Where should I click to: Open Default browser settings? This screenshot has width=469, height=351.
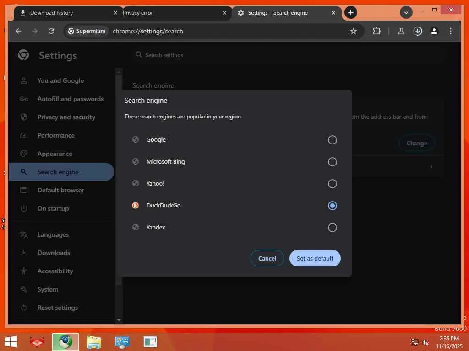(61, 190)
